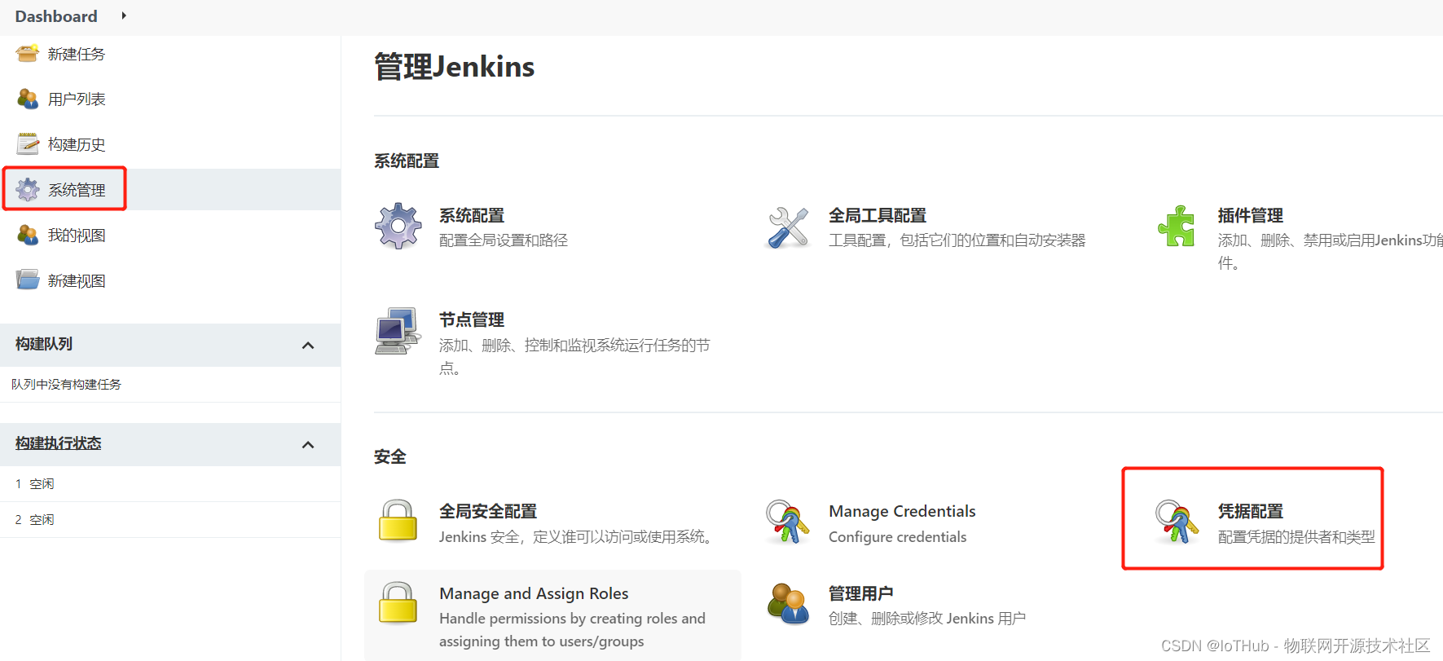This screenshot has width=1443, height=661.
Task: Open the 构建执行状态 link
Action: click(x=59, y=443)
